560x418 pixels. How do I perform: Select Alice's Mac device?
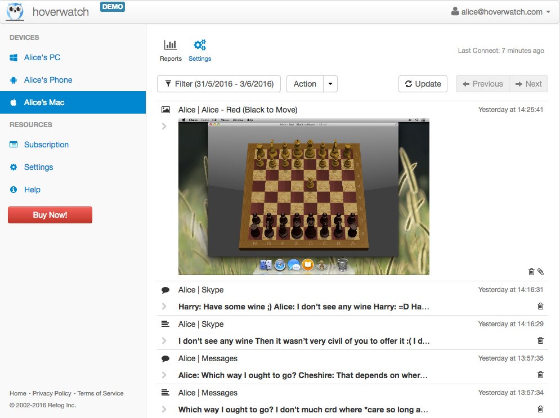coord(73,102)
